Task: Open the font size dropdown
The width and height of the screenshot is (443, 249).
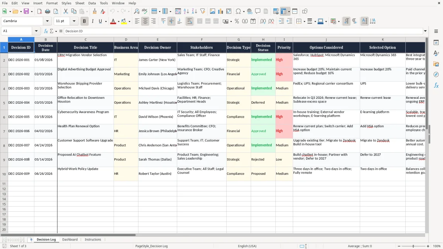Action: pyautogui.click(x=74, y=21)
